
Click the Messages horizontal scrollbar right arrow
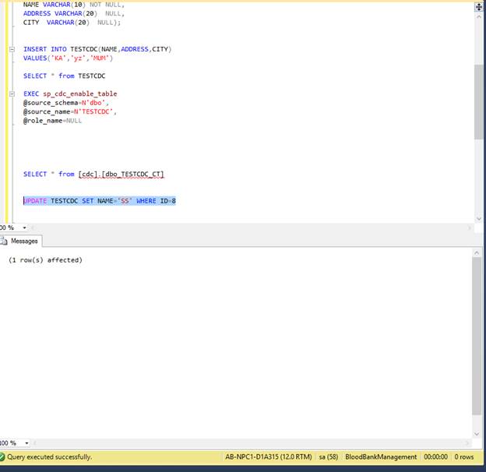point(467,443)
